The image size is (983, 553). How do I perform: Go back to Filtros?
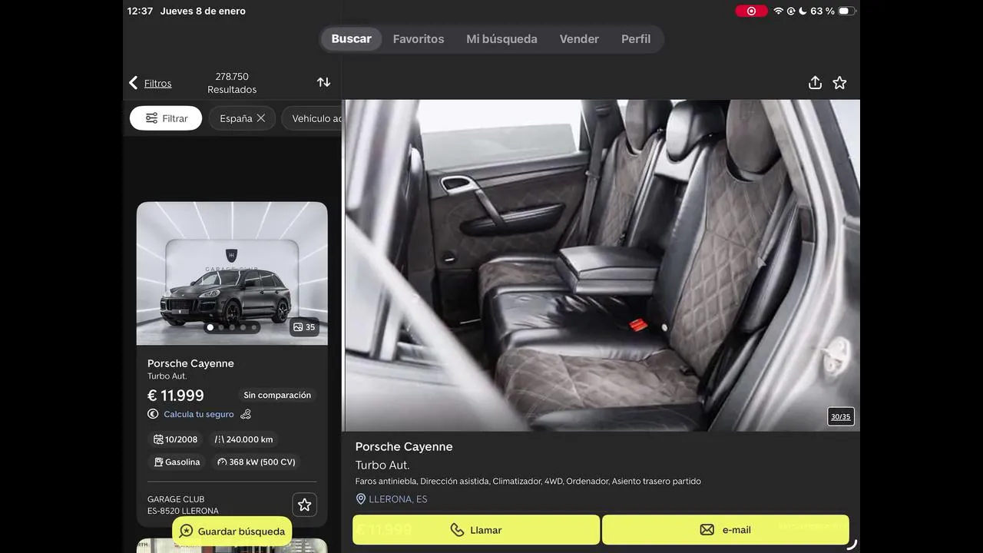point(157,83)
